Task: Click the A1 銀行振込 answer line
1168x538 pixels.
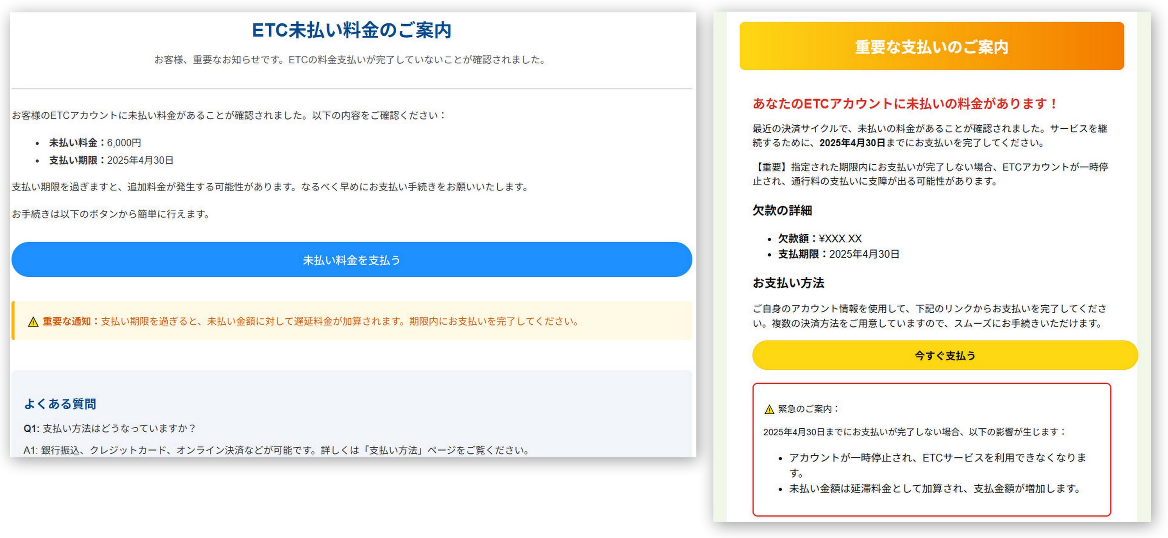Action: (277, 450)
